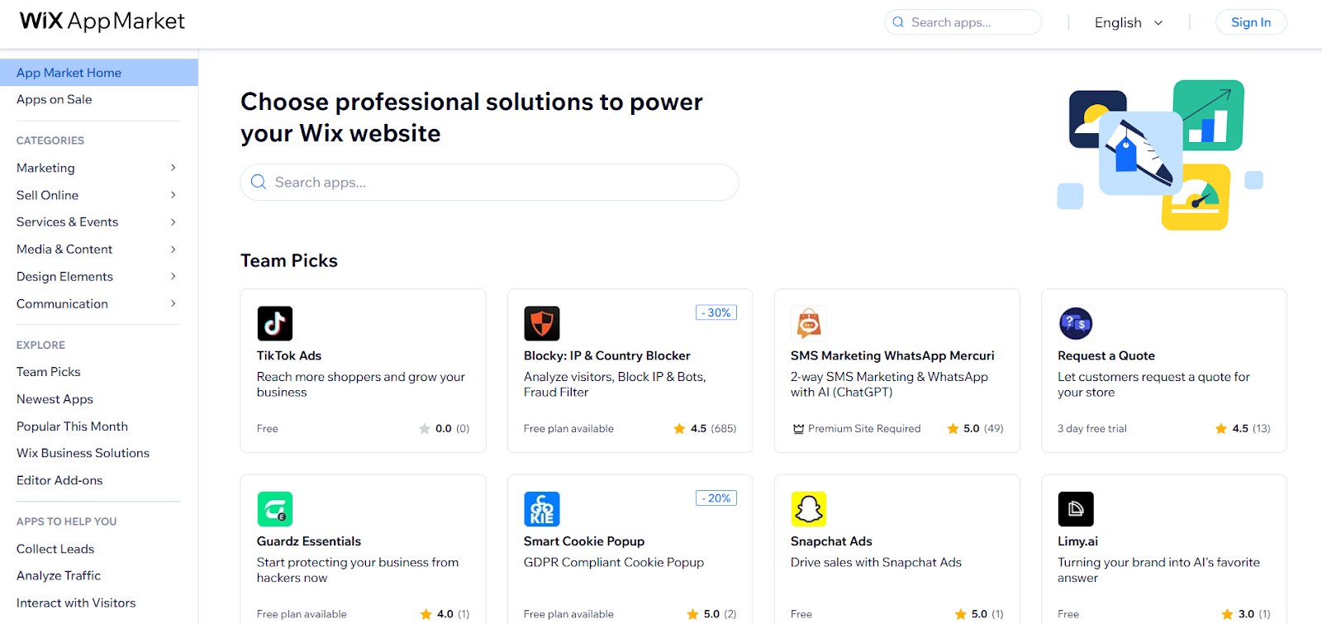Click the Snapchat Ads rating star

point(960,614)
